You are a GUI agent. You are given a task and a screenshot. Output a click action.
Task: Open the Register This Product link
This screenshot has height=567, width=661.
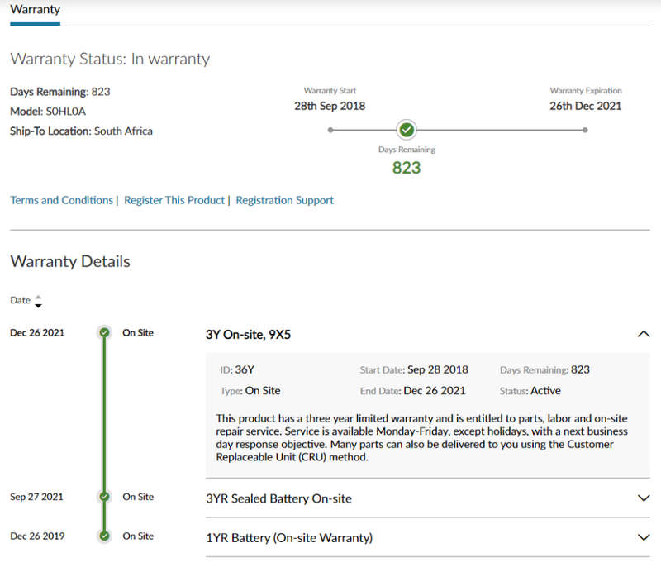[174, 200]
